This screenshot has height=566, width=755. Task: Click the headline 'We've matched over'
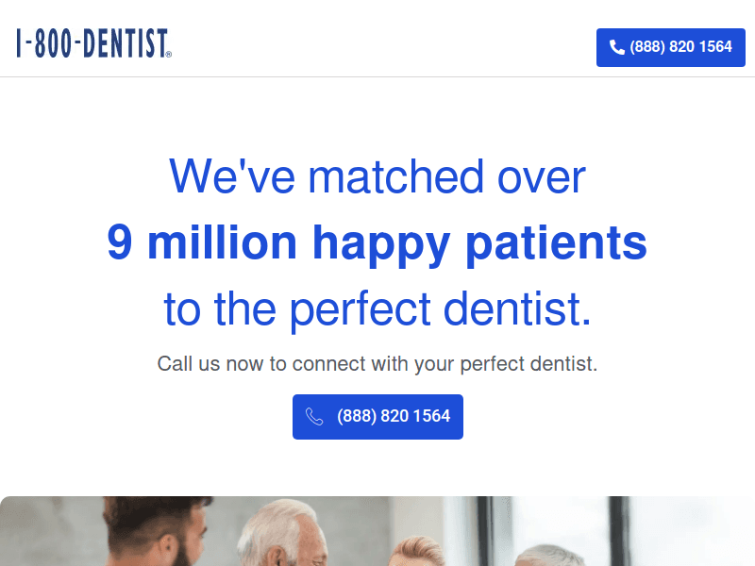tap(377, 177)
